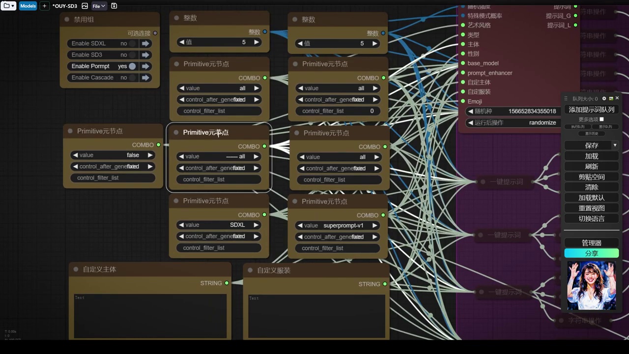Click the 刷新 button
This screenshot has width=629, height=354.
click(592, 166)
